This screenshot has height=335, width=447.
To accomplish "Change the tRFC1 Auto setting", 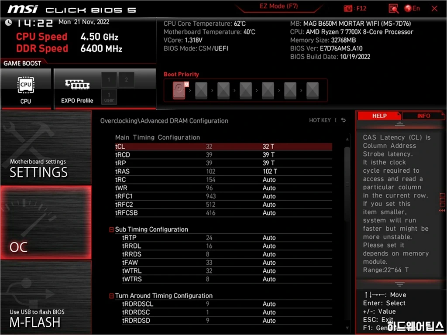I will coord(269,196).
